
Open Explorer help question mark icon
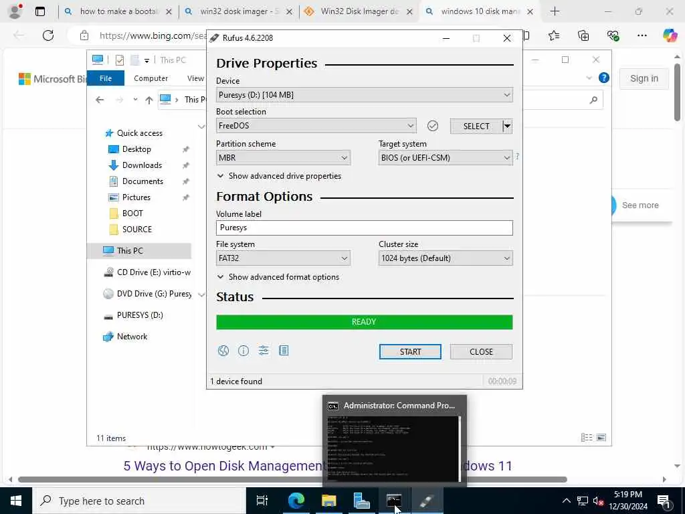point(604,78)
